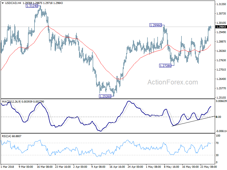Click the 1.27280 low price label

[165, 66]
